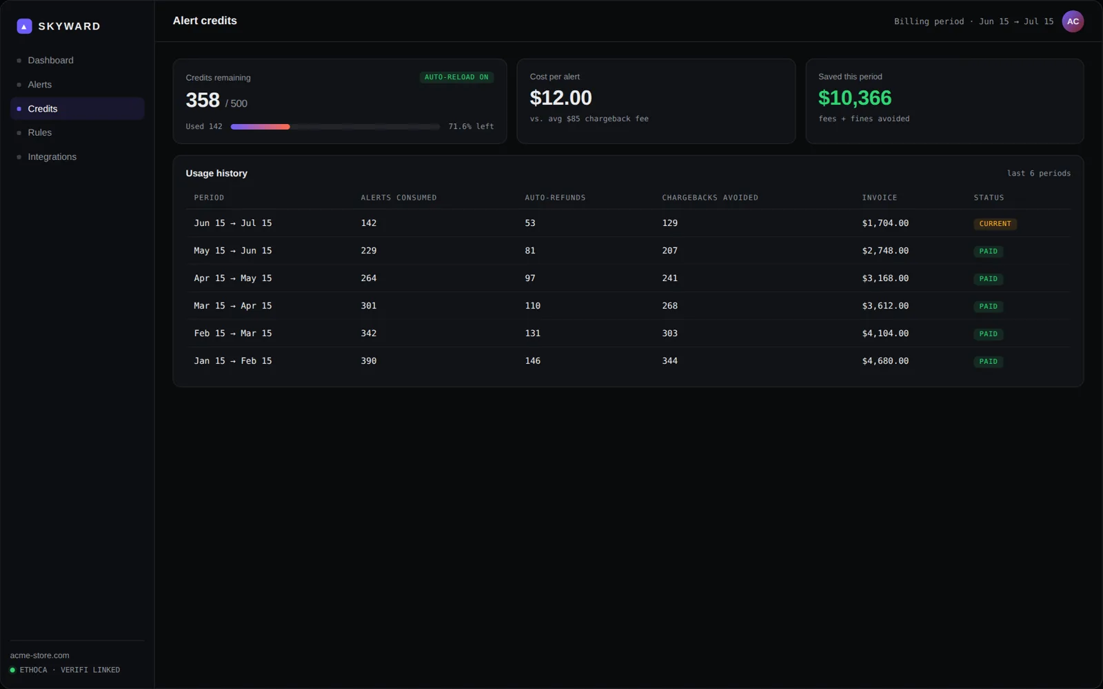This screenshot has height=689, width=1103.
Task: Click the ALERTS CONSUMED column header
Action: point(398,198)
